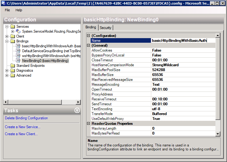Viewport: 227px width, 162px height.
Task: Click the NewBinding0 binding icon
Action: 18,61
